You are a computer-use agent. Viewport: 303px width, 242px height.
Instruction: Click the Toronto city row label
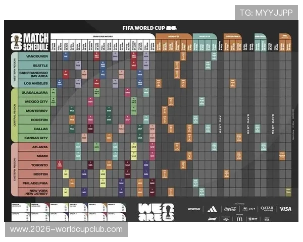[34, 165]
